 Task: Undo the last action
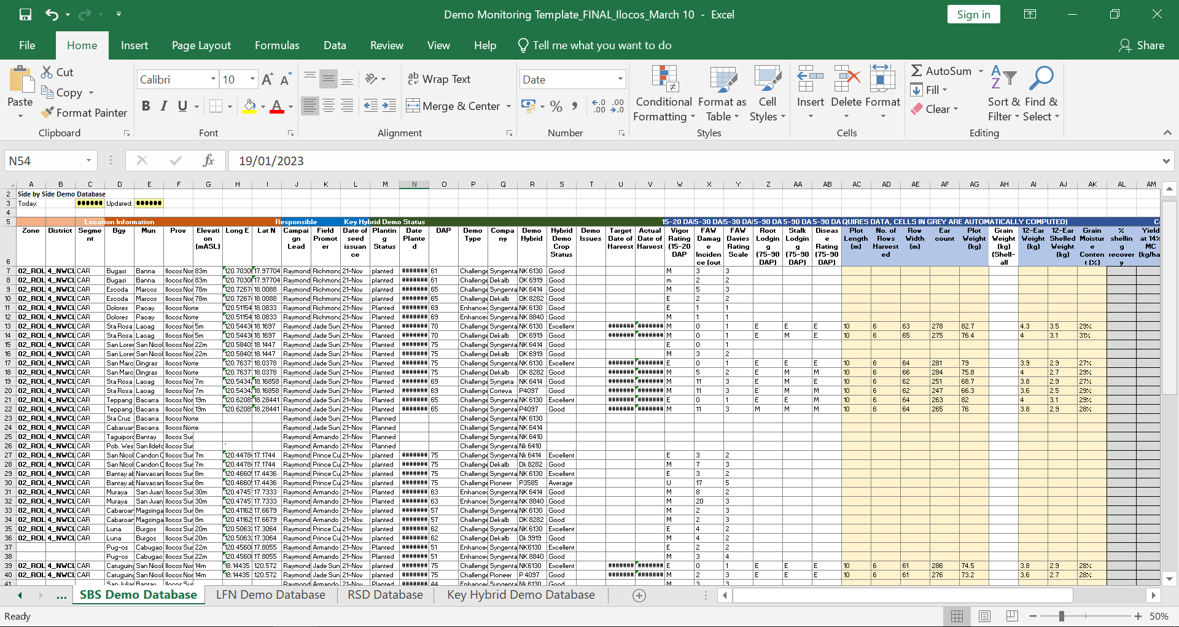click(x=52, y=15)
